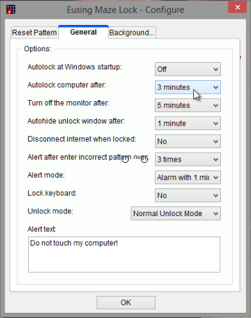This screenshot has height=318, width=251.
Task: Expand the Autolock computer after dropdown
Action: pyautogui.click(x=188, y=87)
